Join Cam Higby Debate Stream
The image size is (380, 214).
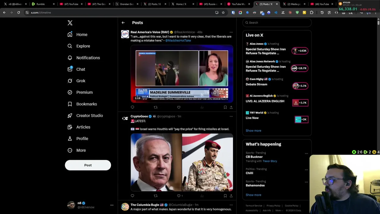(300, 86)
